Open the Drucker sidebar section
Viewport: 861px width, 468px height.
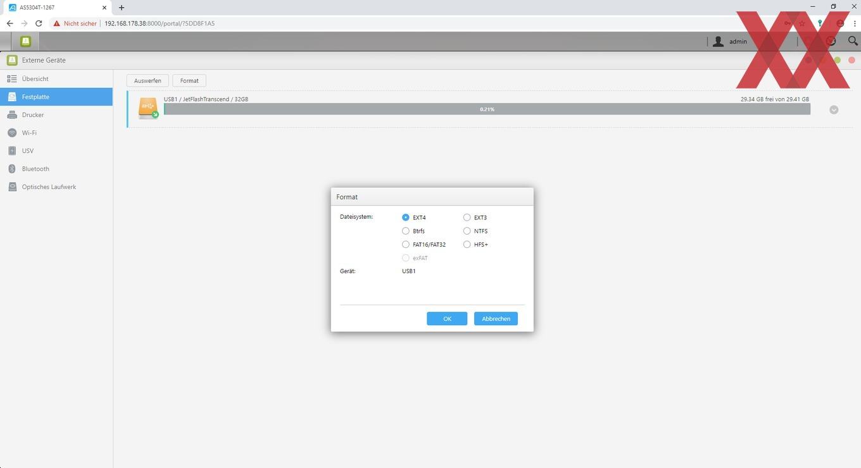click(56, 115)
